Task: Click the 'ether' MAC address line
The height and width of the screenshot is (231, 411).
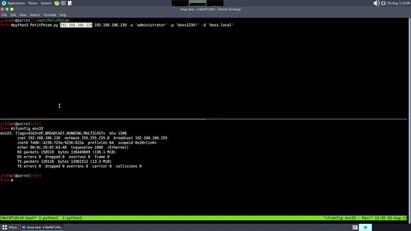Action: coord(73,148)
